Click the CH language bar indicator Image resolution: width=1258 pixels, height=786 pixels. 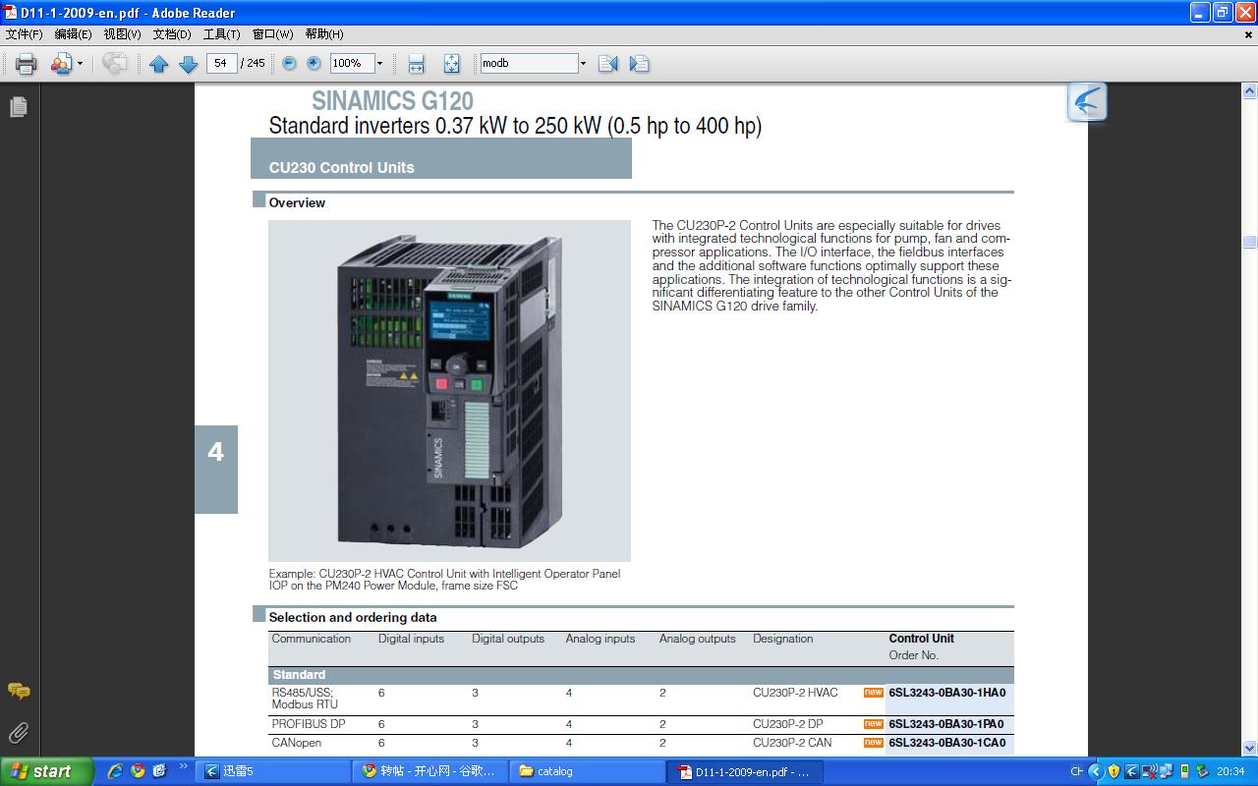(1076, 771)
